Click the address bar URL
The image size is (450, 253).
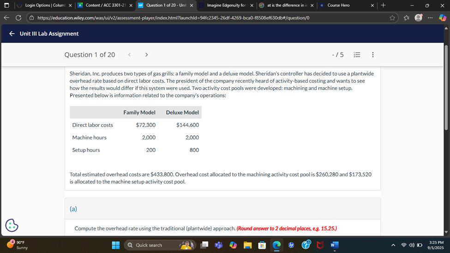[174, 18]
